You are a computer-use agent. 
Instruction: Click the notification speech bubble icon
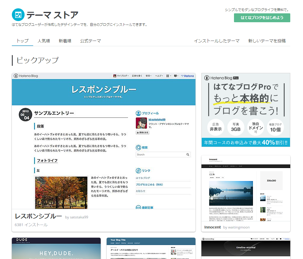point(175,76)
